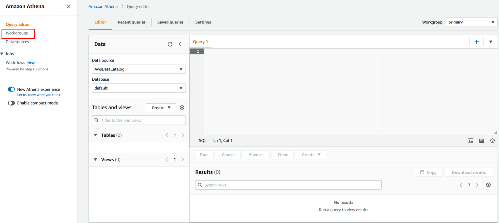Open Workgroups in the sidebar

[x=17, y=33]
